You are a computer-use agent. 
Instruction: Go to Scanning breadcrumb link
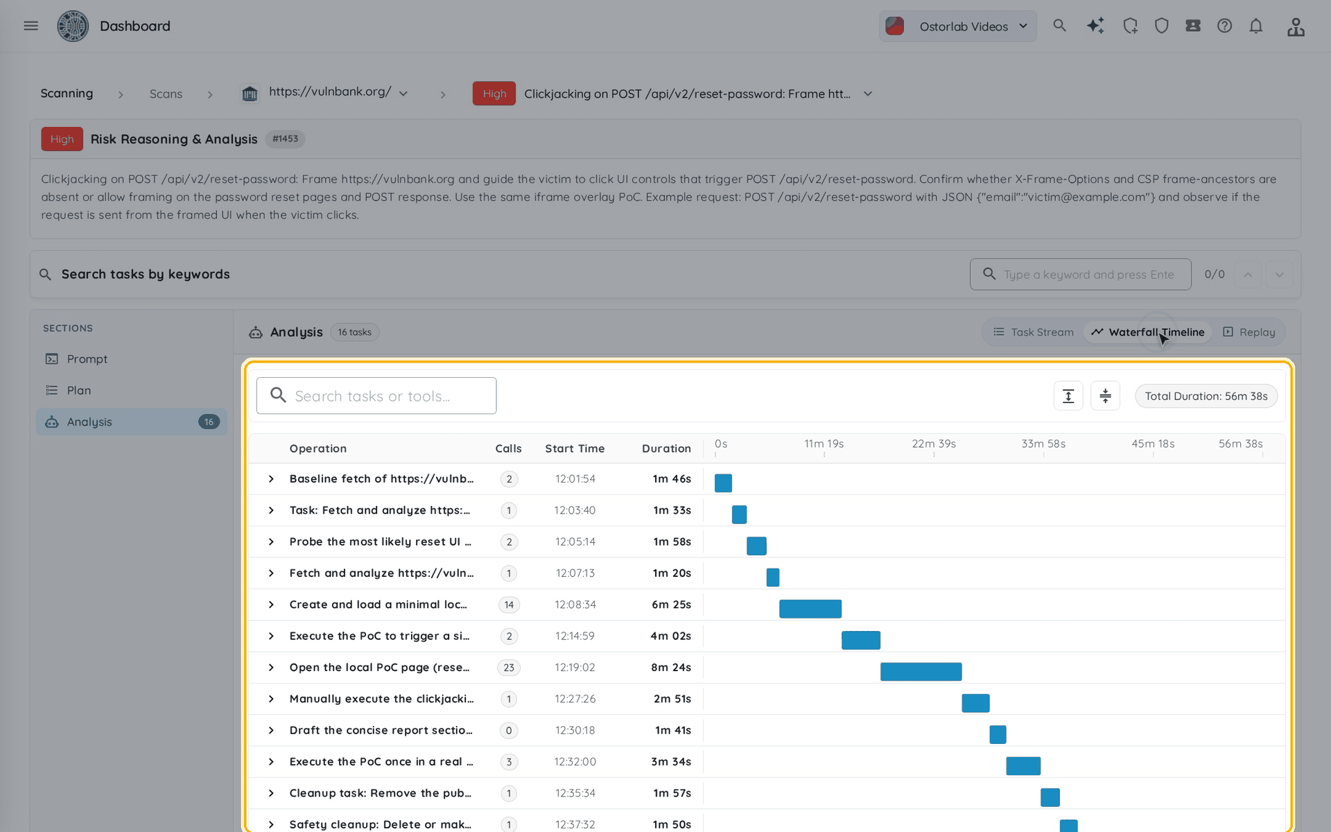(x=67, y=94)
